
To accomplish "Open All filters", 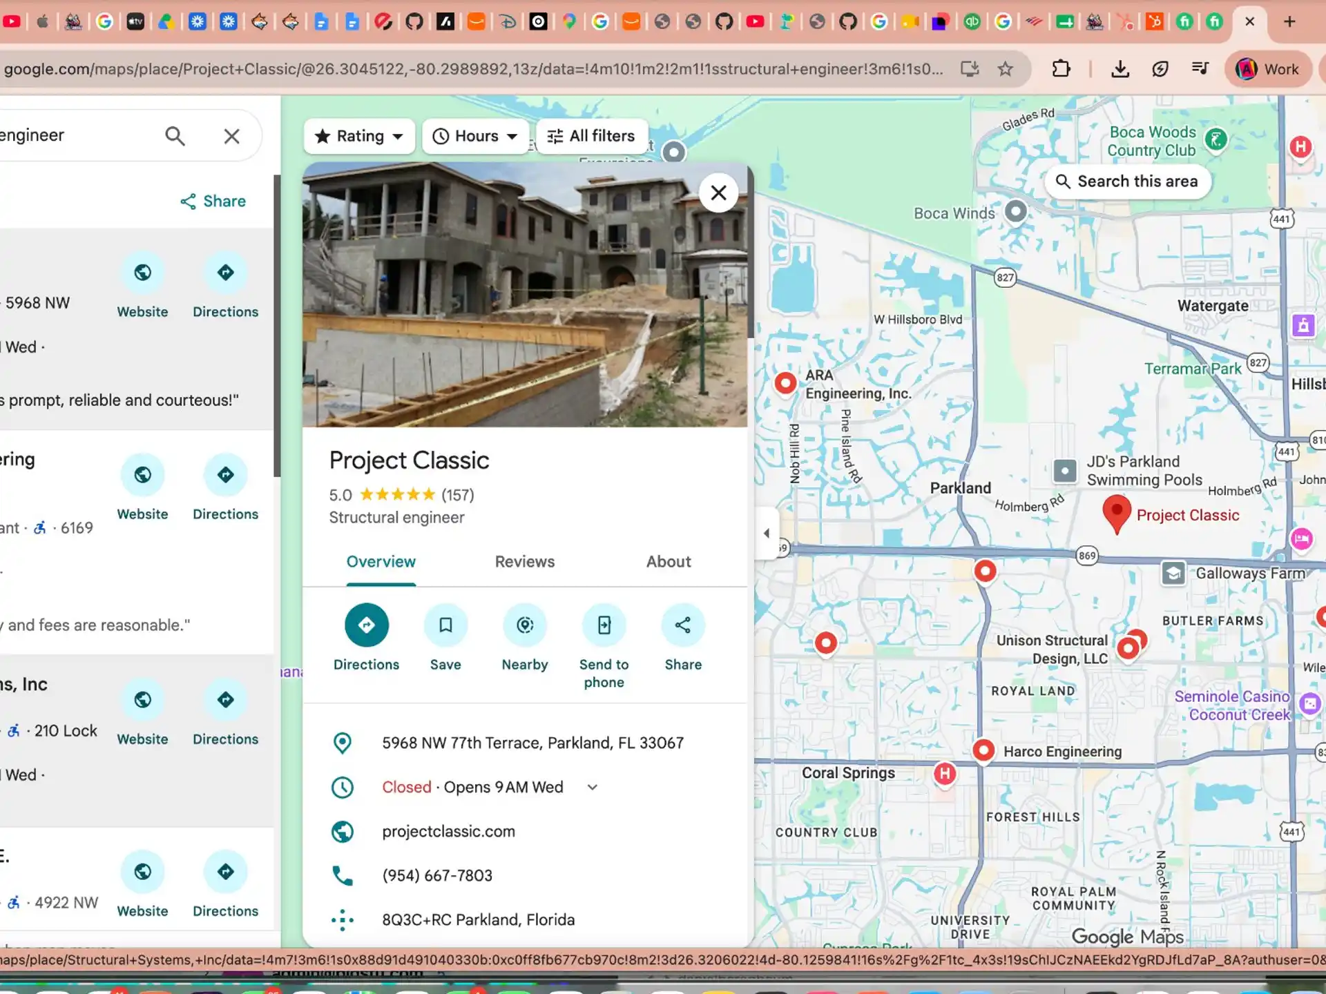I will 592,136.
